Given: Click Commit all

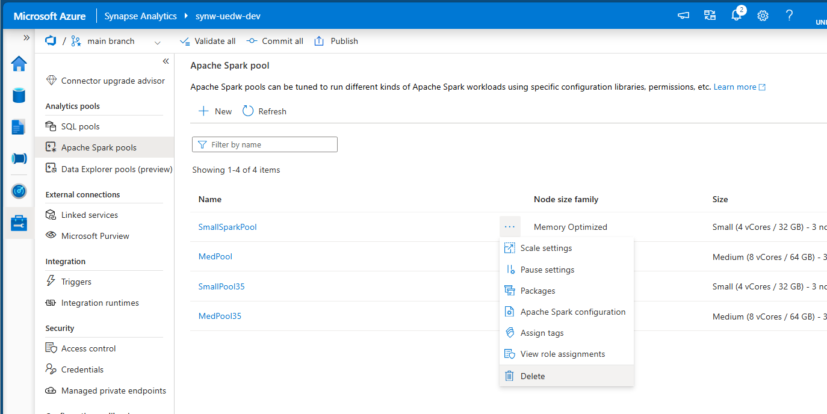Looking at the screenshot, I should [x=274, y=42].
